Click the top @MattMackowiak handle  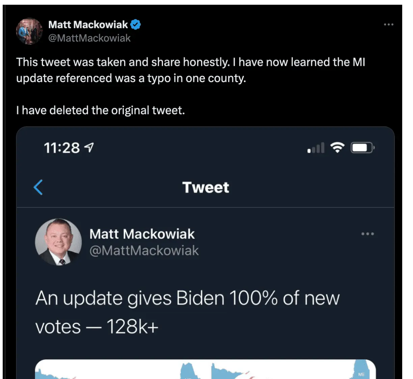coord(89,38)
